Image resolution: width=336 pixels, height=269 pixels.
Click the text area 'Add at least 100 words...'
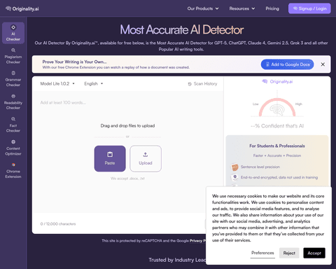(128, 102)
